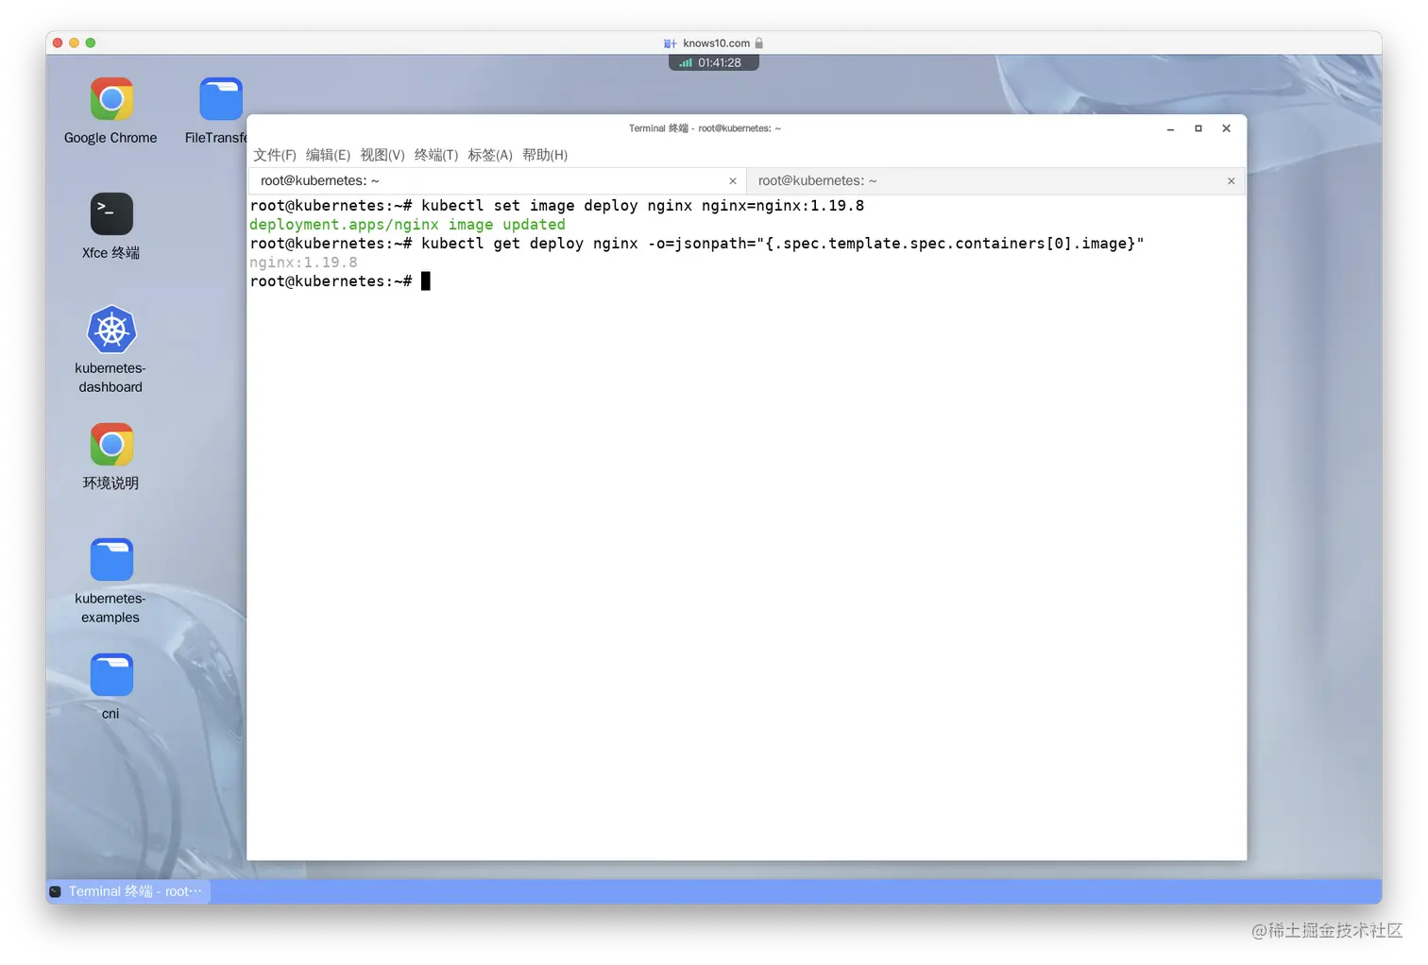Close the second terminal tab

pyautogui.click(x=1231, y=180)
